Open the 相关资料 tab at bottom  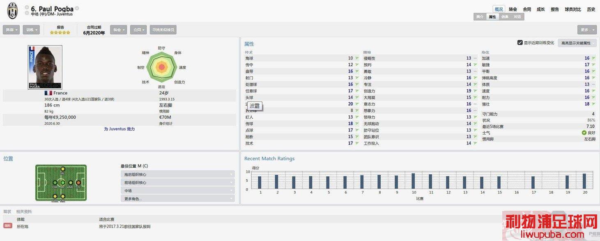[x=24, y=212]
